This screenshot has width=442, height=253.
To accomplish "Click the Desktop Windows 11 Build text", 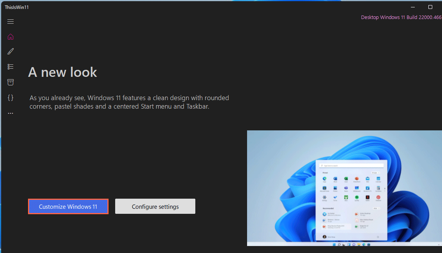I will (x=401, y=17).
